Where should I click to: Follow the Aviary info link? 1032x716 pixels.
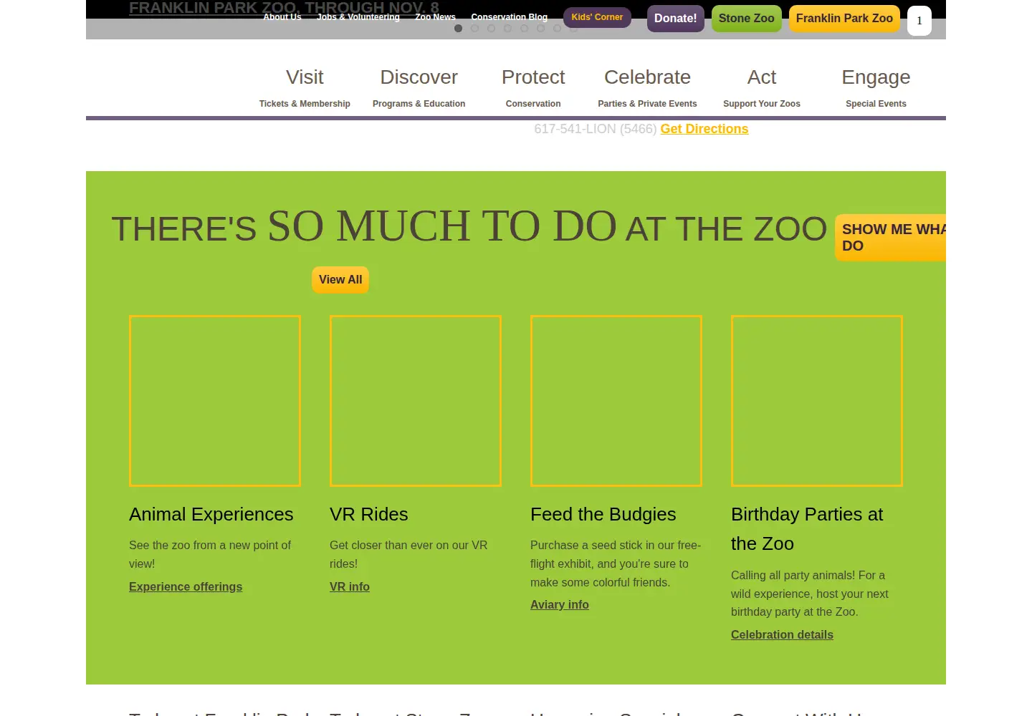point(560,605)
